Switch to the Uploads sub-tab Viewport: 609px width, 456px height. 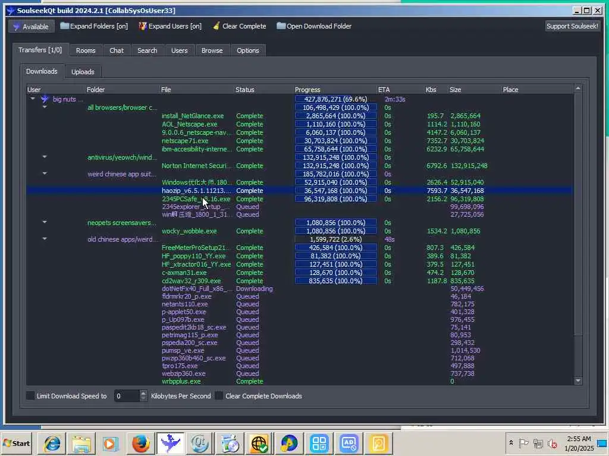click(x=83, y=72)
